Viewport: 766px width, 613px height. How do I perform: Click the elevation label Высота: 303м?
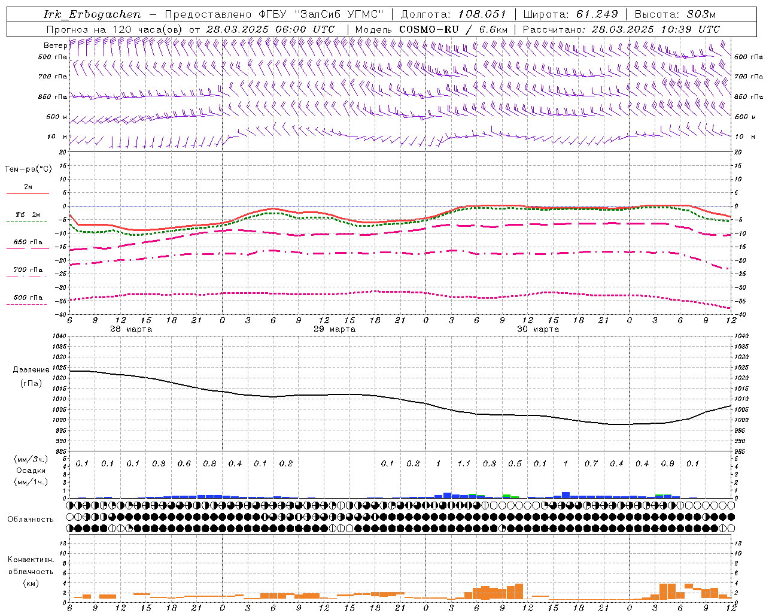coord(675,14)
